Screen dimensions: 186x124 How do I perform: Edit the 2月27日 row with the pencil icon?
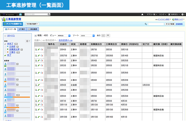(x=39, y=55)
